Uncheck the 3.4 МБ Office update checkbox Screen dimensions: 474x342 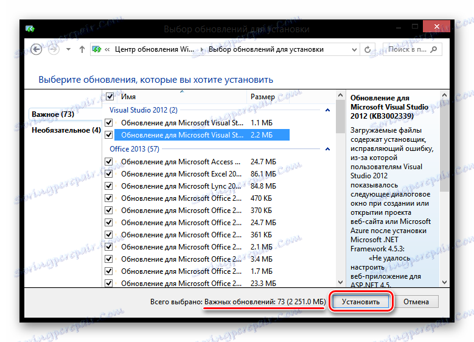108,259
